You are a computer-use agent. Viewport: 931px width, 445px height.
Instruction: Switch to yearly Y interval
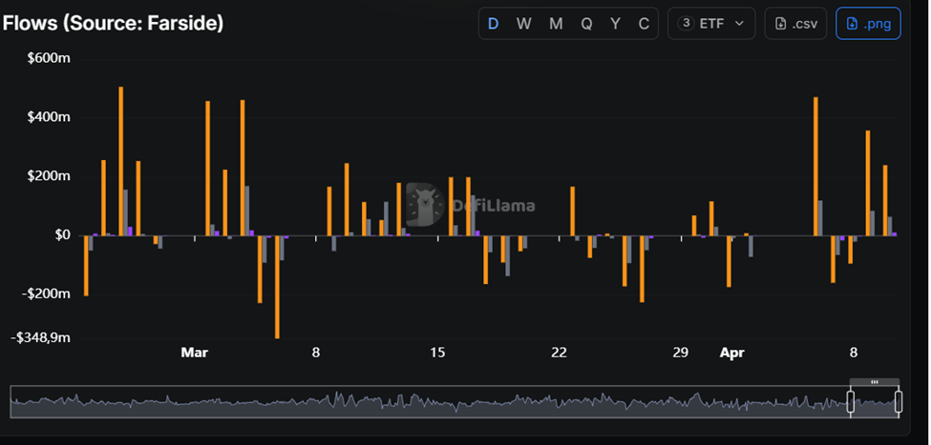pos(616,24)
